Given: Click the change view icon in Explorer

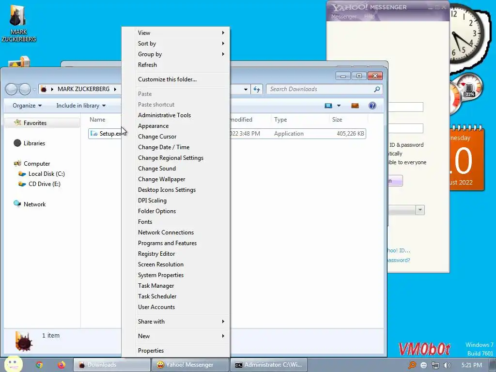Looking at the screenshot, I should [x=328, y=105].
